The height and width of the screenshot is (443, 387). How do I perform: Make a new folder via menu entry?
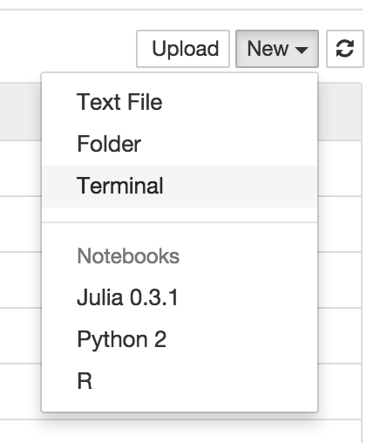pos(180,144)
